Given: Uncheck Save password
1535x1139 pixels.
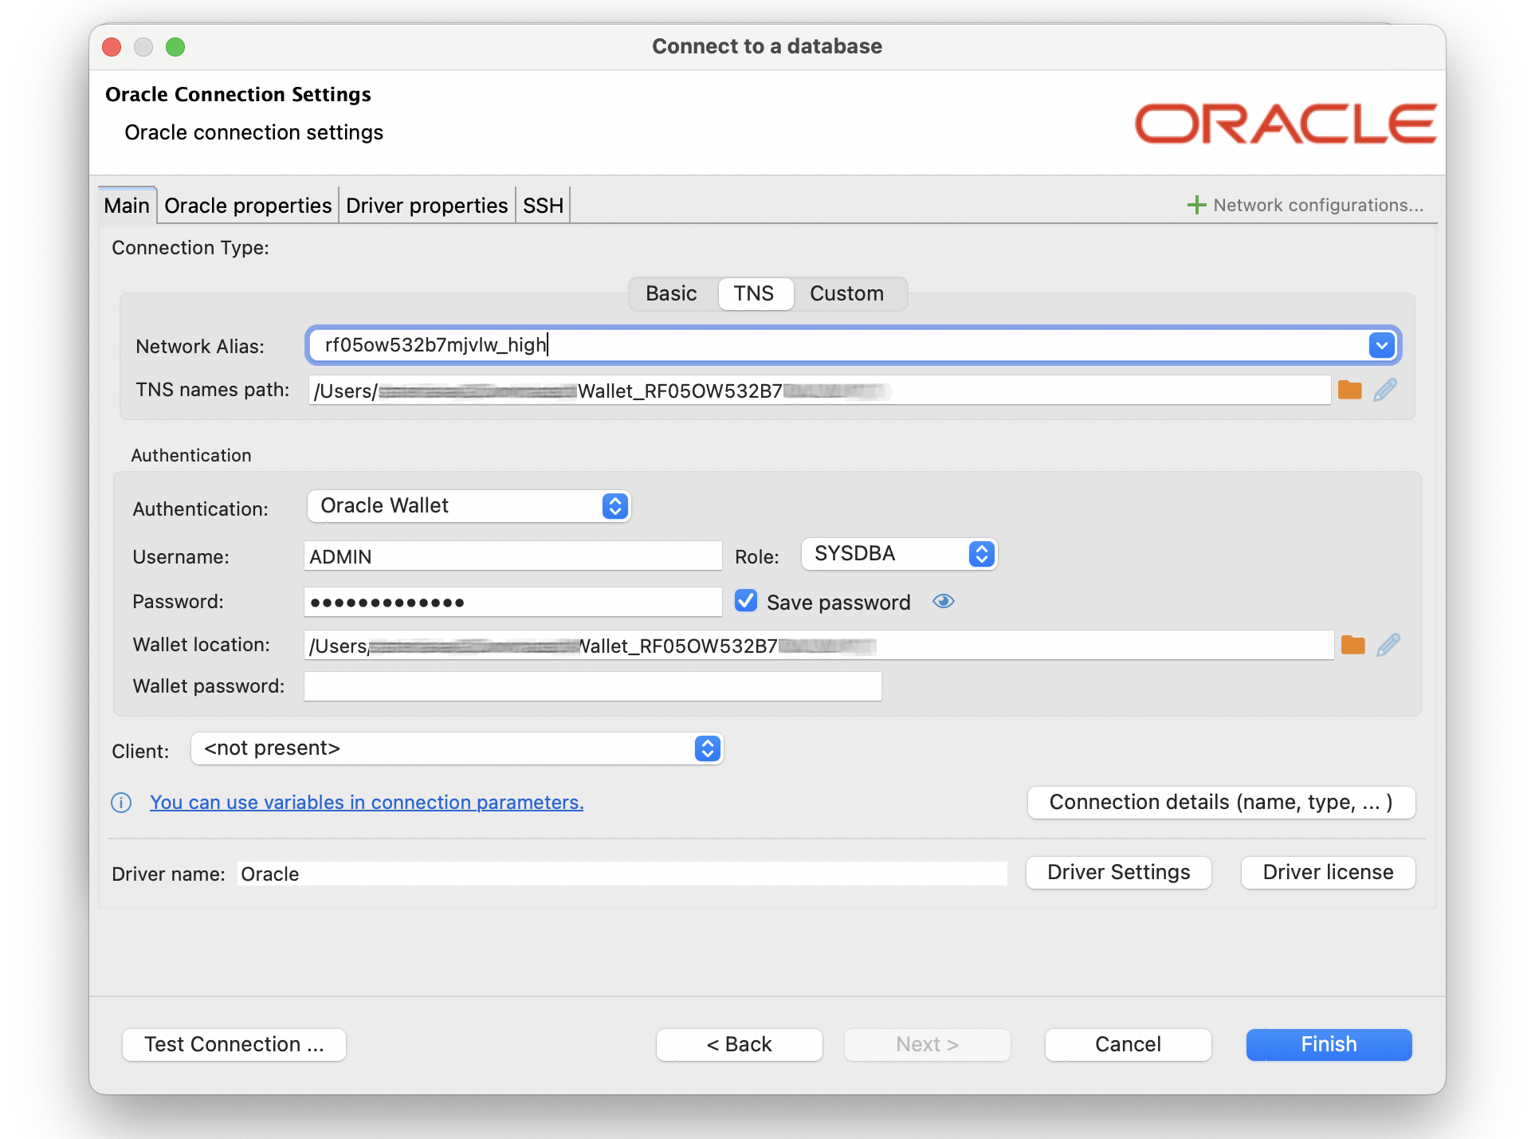Looking at the screenshot, I should point(745,601).
